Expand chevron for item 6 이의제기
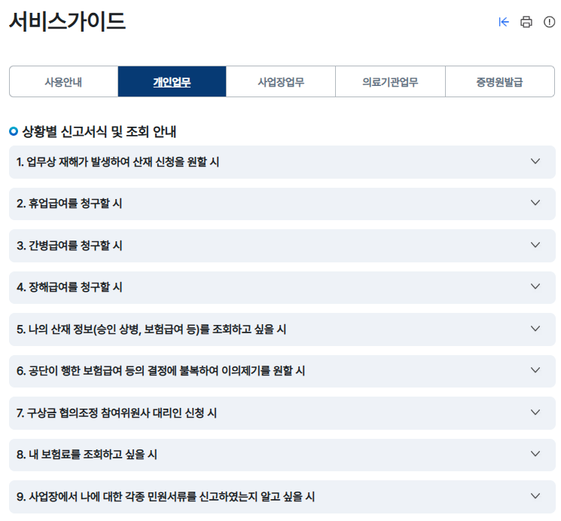The width and height of the screenshot is (561, 521). point(535,370)
